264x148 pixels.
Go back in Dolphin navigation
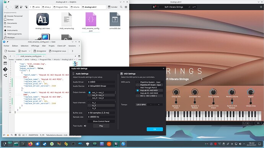(x=7, y=7)
